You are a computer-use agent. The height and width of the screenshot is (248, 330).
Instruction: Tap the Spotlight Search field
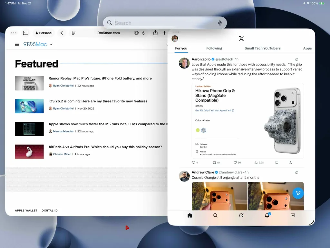click(x=164, y=23)
